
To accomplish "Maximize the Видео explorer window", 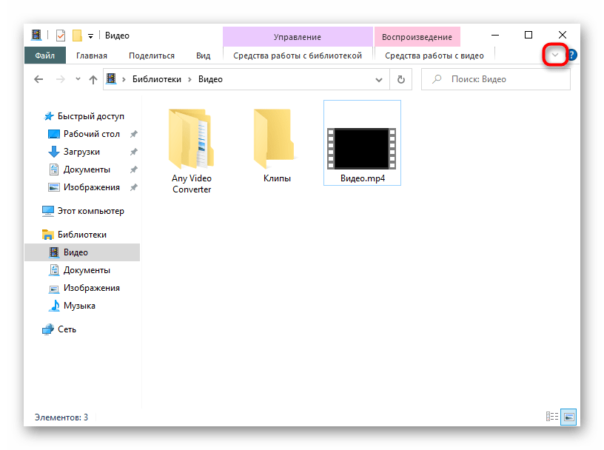I will [x=528, y=35].
